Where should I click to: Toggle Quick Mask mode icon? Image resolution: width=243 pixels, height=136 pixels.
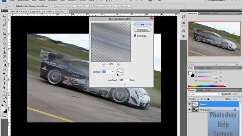pos(4,116)
